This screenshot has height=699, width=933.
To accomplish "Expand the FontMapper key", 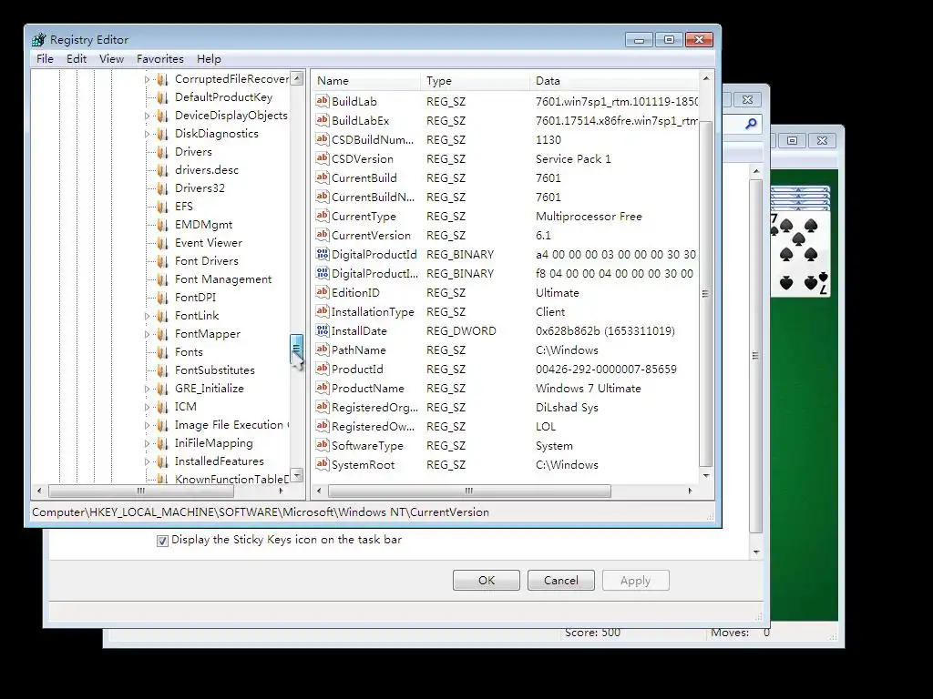I will 147,334.
